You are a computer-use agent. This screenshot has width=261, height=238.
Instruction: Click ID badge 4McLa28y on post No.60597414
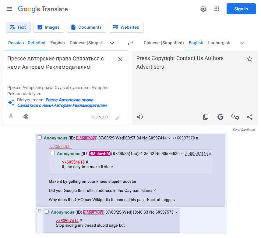click(x=86, y=138)
